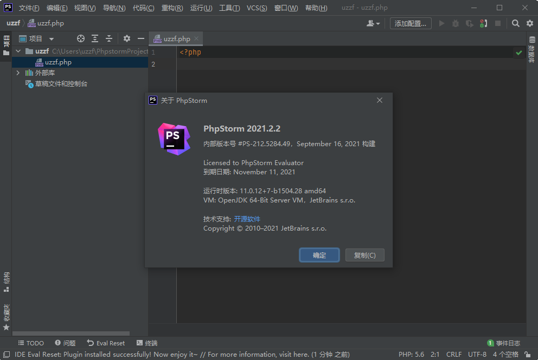Open the 窗口(W) menu

pyautogui.click(x=286, y=8)
